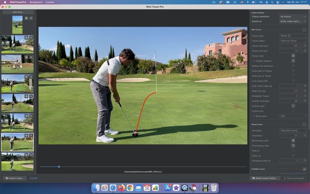Remove the first shot with its X icon
310x194 pixels.
click(31, 18)
